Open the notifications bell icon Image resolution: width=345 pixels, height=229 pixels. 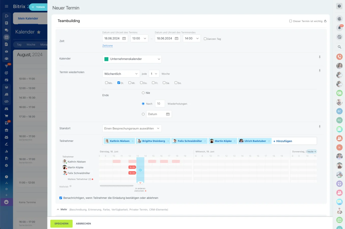point(339,28)
